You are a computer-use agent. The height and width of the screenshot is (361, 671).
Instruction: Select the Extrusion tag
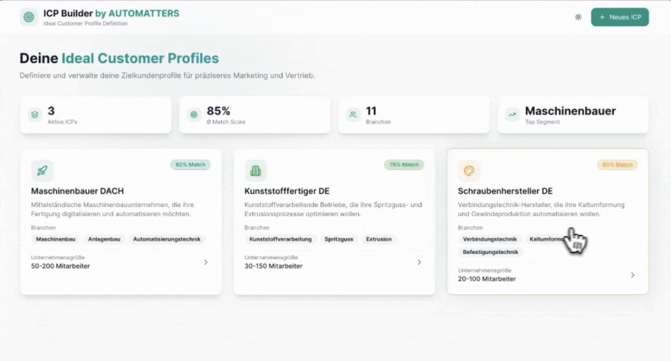click(x=378, y=239)
